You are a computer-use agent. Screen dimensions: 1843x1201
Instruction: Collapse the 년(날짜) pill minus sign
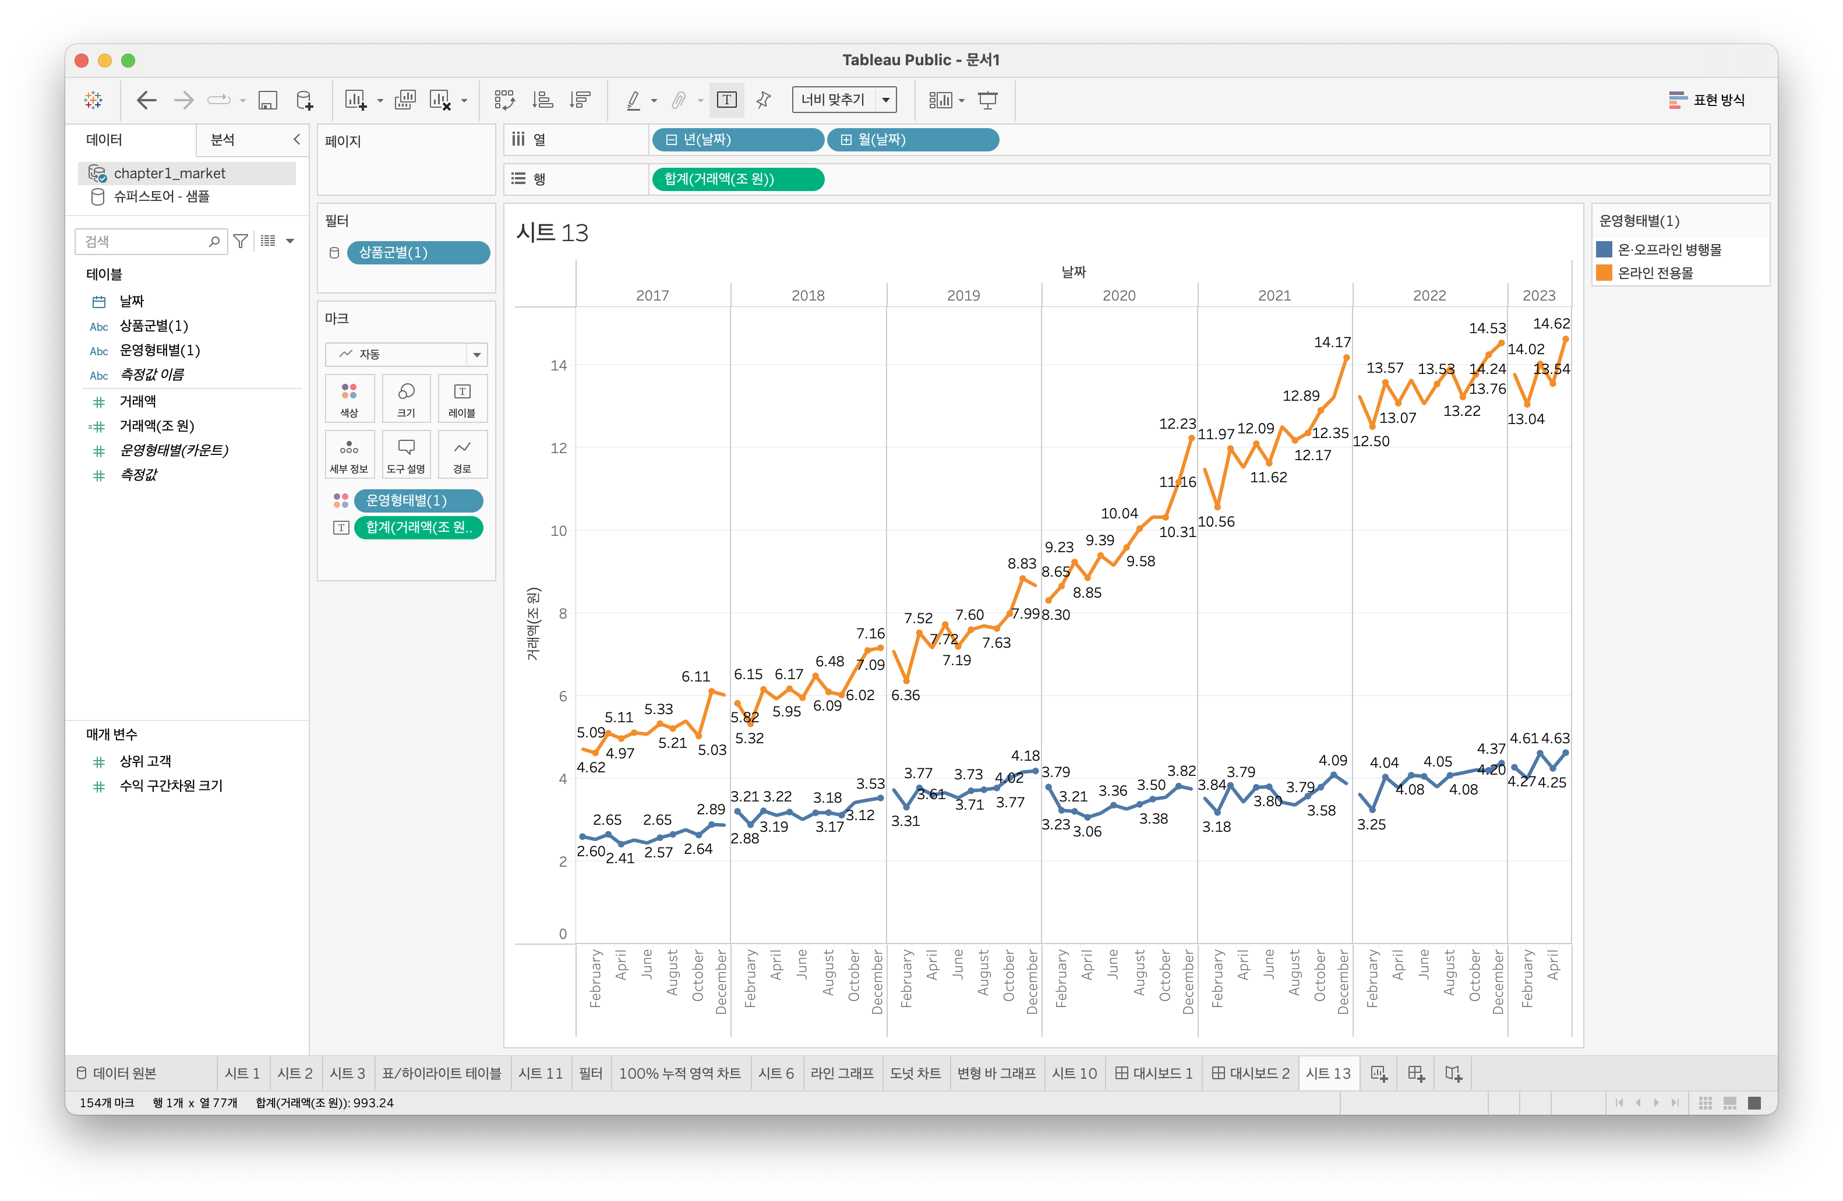(x=672, y=140)
